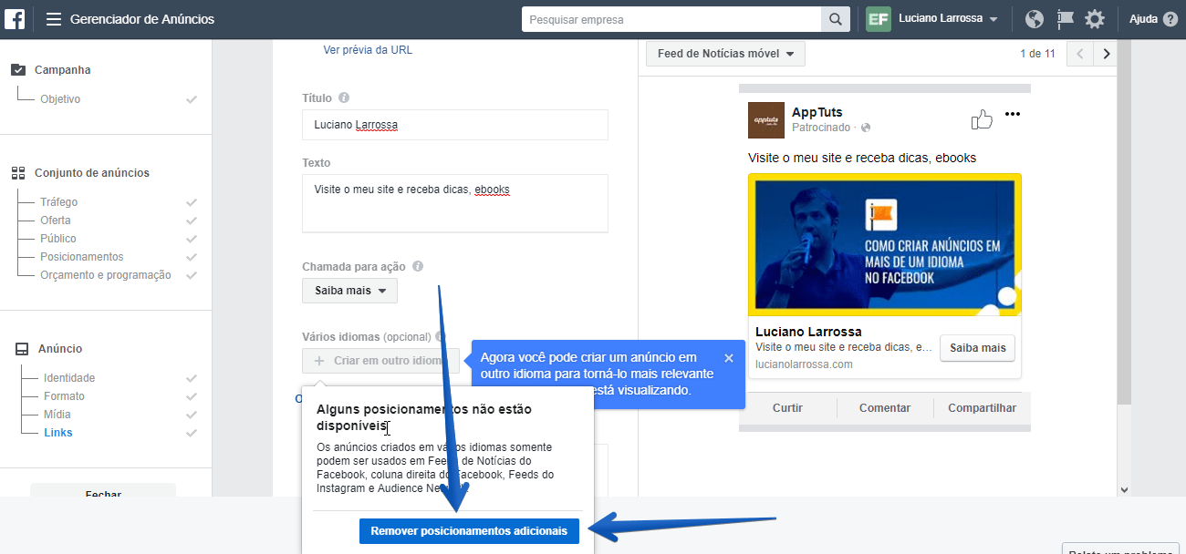Click the Título input field
Screen dimensions: 1186x554
click(x=455, y=125)
